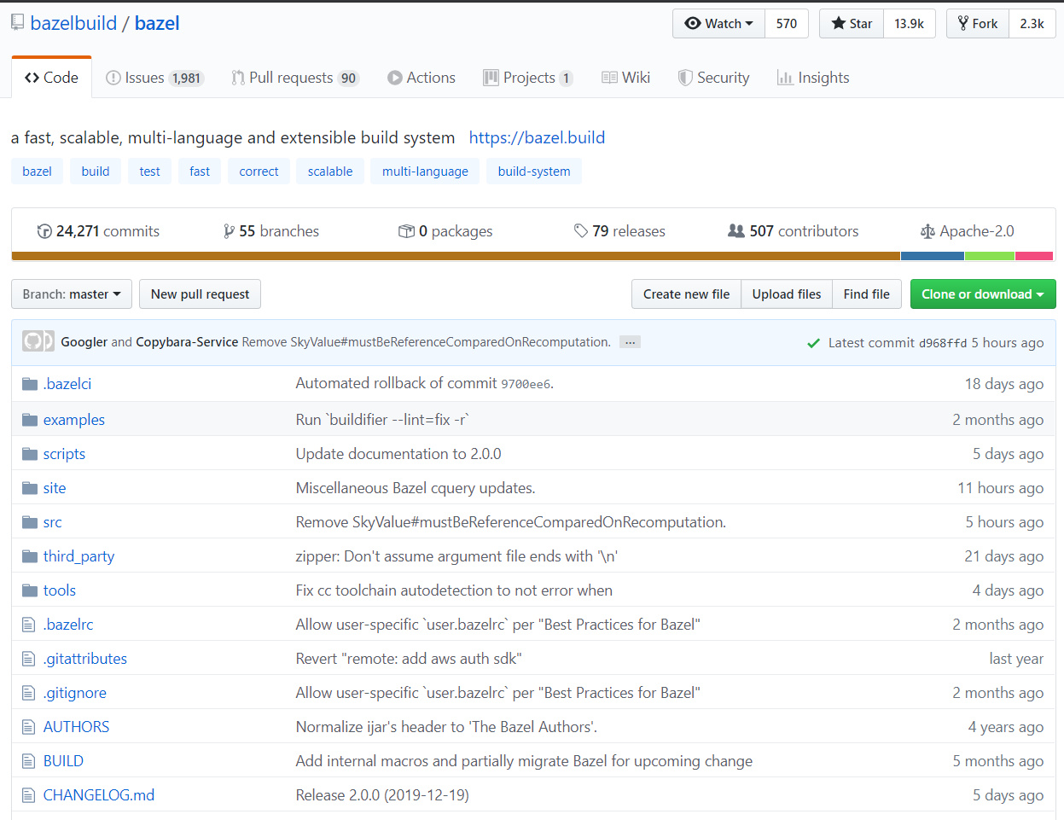Click the multi-language topic tag
Viewport: 1064px width, 820px height.
click(x=425, y=172)
